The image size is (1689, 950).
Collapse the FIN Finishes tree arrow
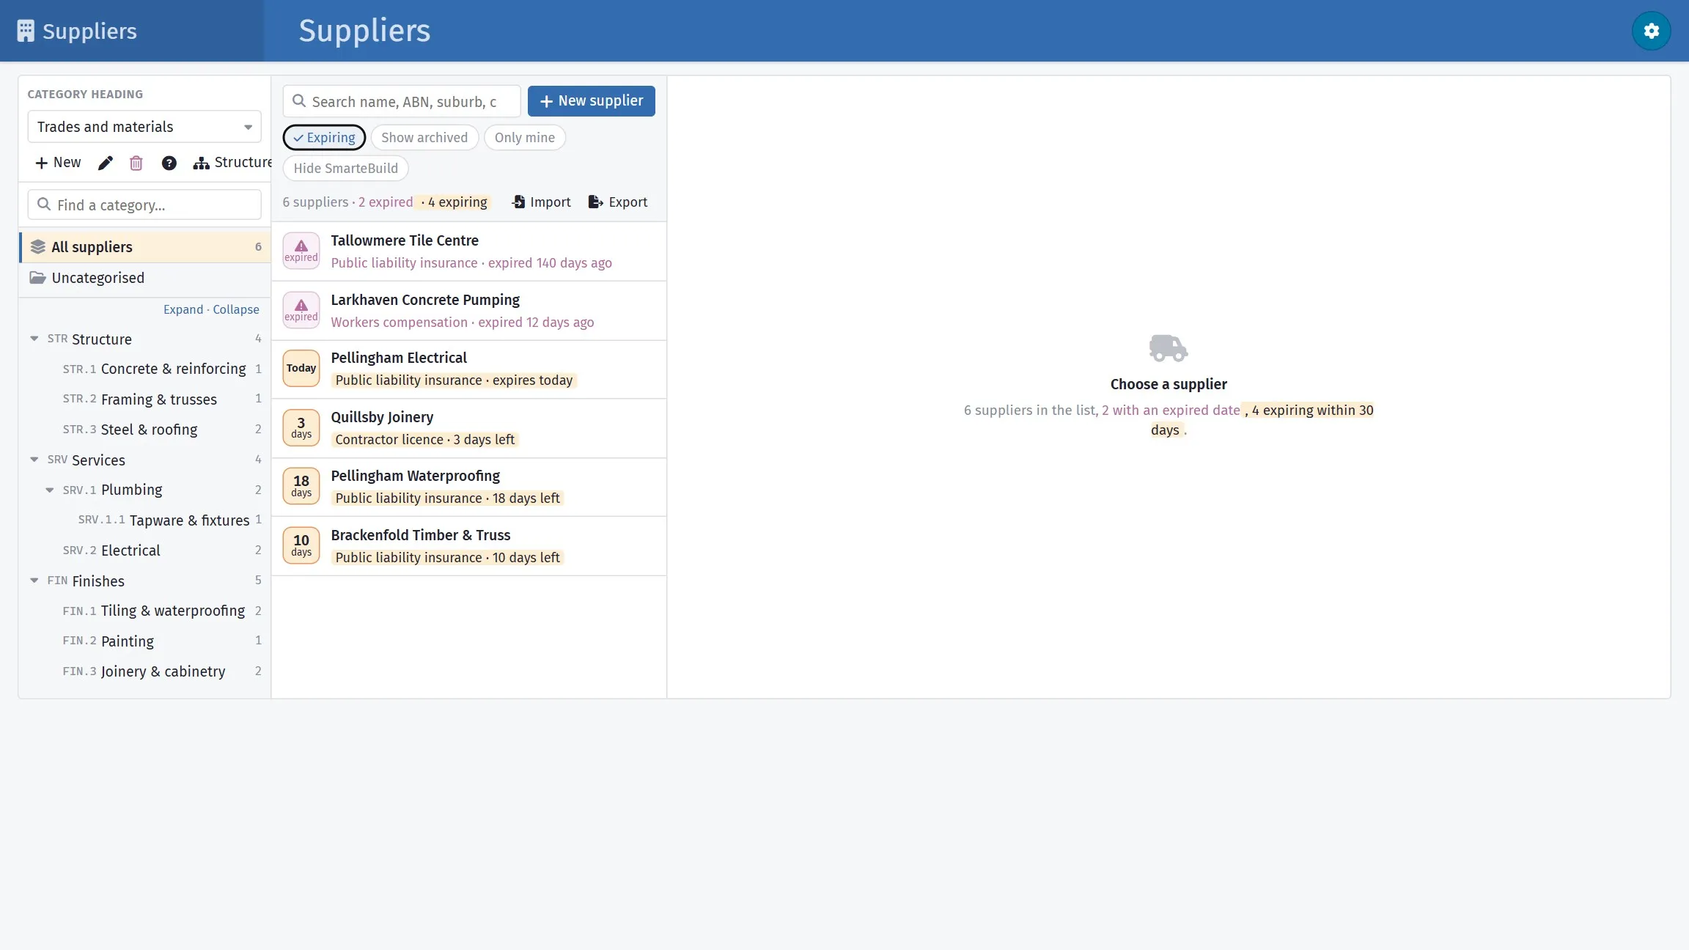(x=34, y=581)
